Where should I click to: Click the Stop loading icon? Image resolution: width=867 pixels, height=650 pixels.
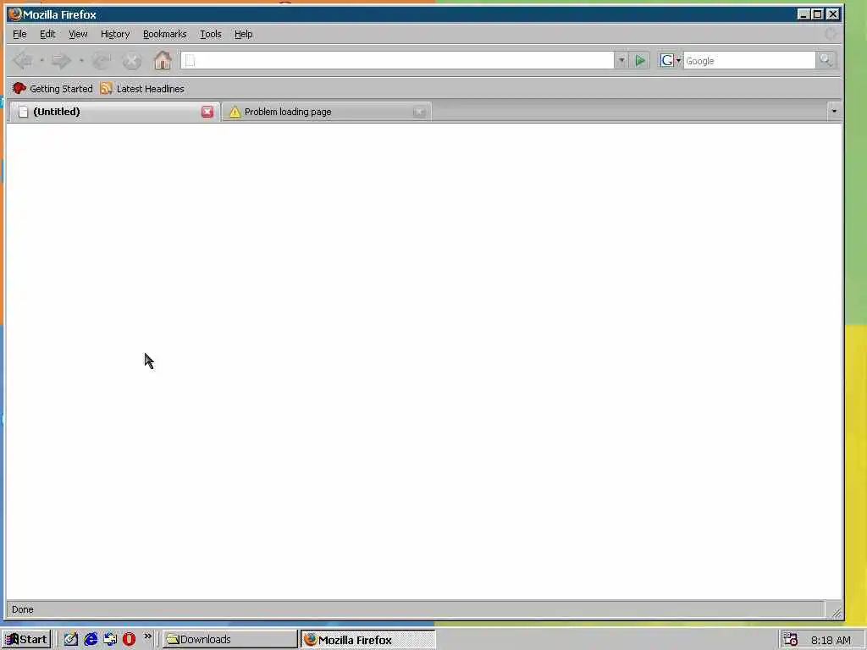point(131,60)
